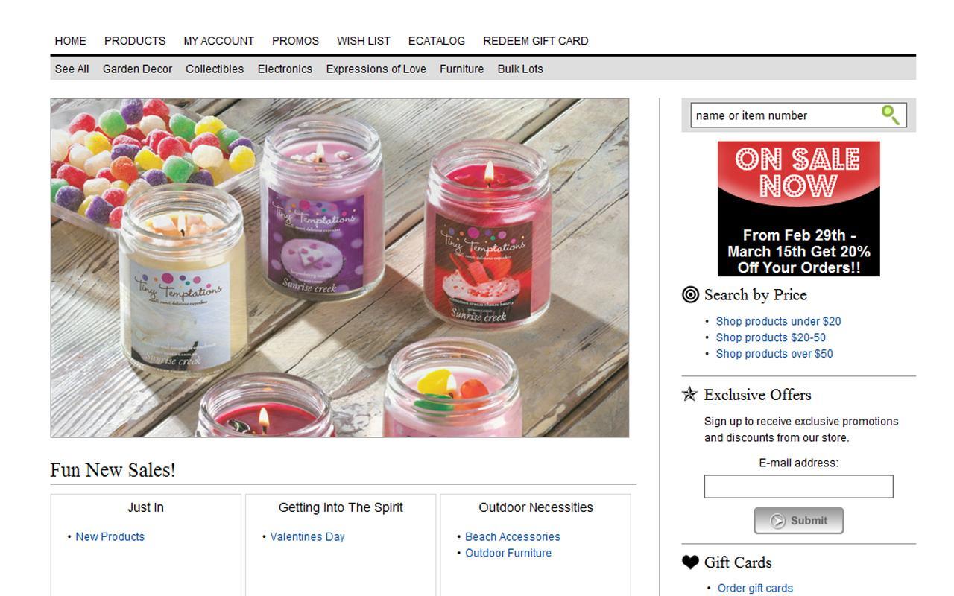Go to MY ACCOUNT page
Screen dimensions: 954x596
pos(219,41)
